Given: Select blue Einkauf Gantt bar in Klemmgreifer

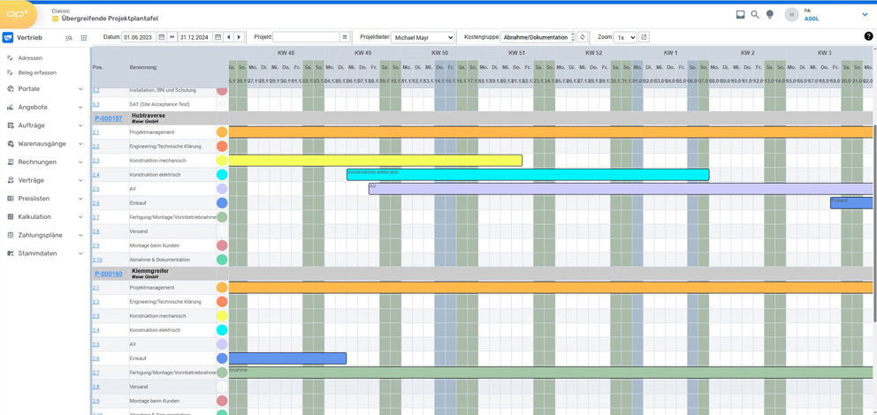Looking at the screenshot, I should 287,358.
